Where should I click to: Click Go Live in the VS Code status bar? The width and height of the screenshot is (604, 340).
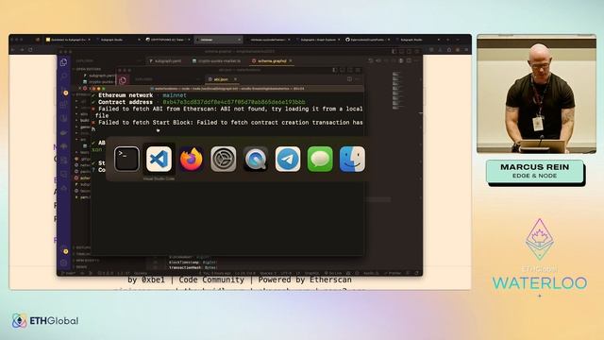(x=333, y=273)
